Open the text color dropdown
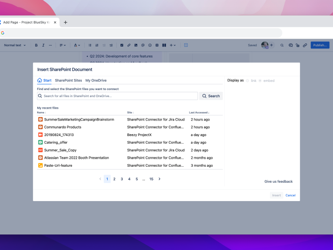The height and width of the screenshot is (250, 333). (x=77, y=45)
